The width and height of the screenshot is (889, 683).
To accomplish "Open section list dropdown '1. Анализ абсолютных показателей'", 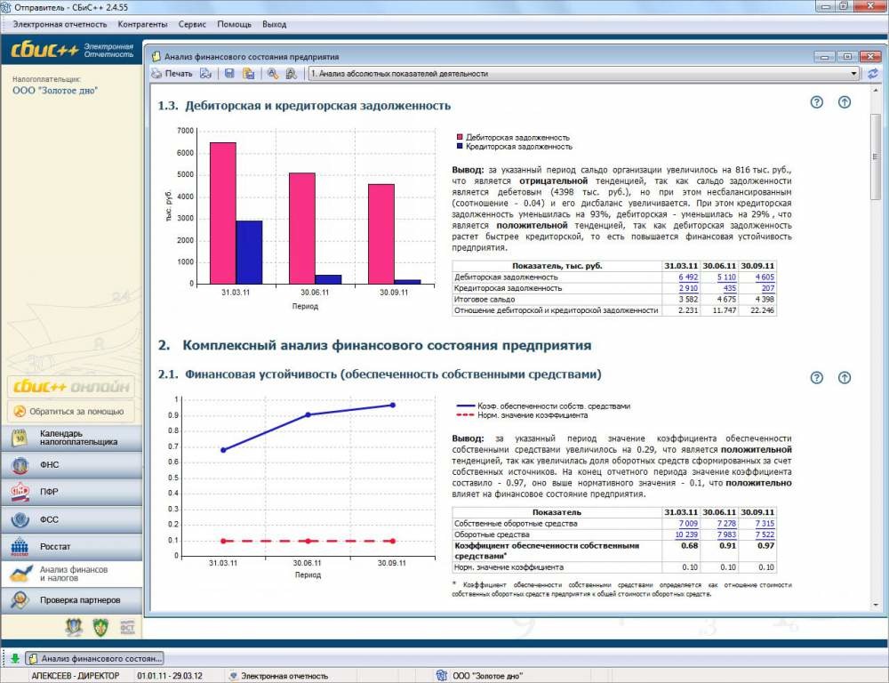I will tap(584, 74).
